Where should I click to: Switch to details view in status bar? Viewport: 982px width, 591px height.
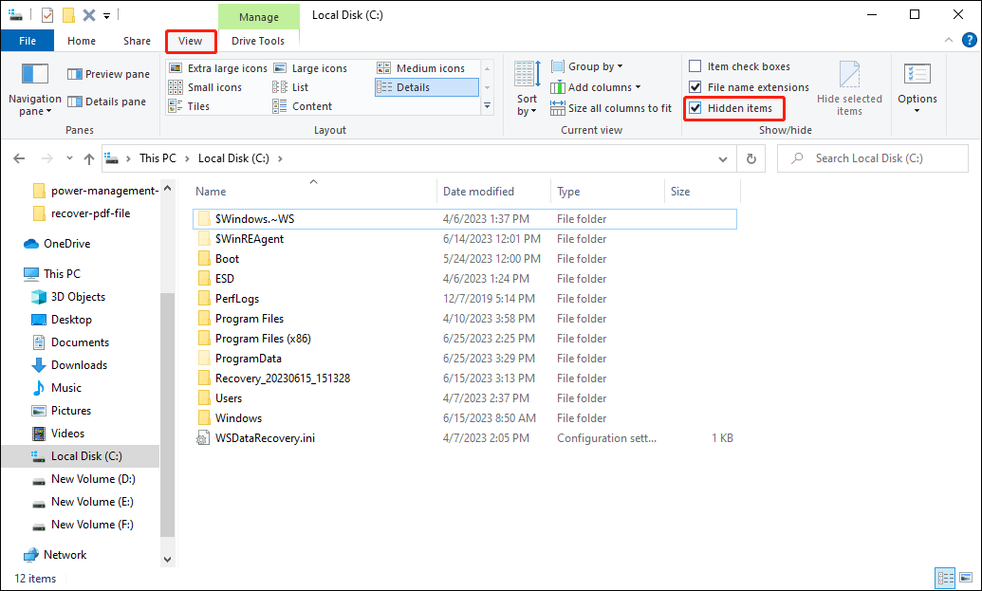(945, 578)
